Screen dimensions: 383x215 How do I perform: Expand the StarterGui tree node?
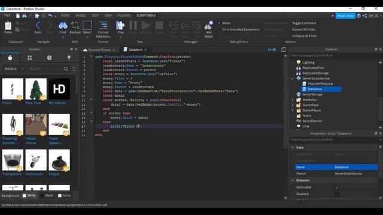pyautogui.click(x=292, y=100)
